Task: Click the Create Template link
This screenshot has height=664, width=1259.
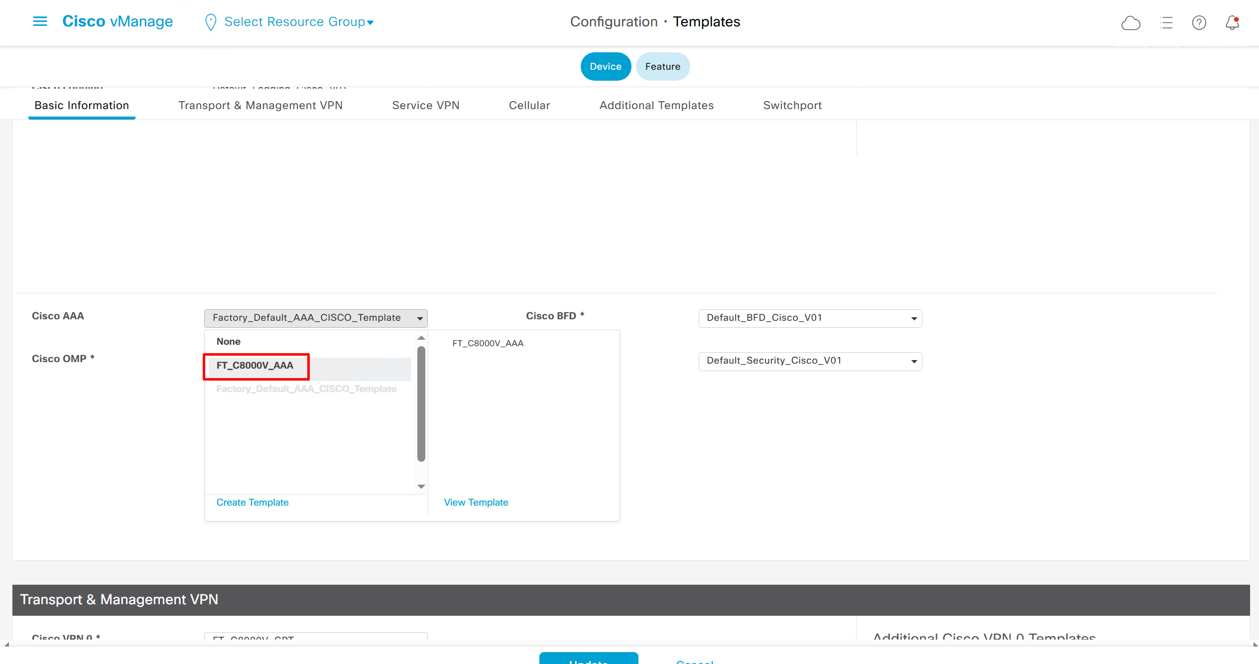Action: 252,502
